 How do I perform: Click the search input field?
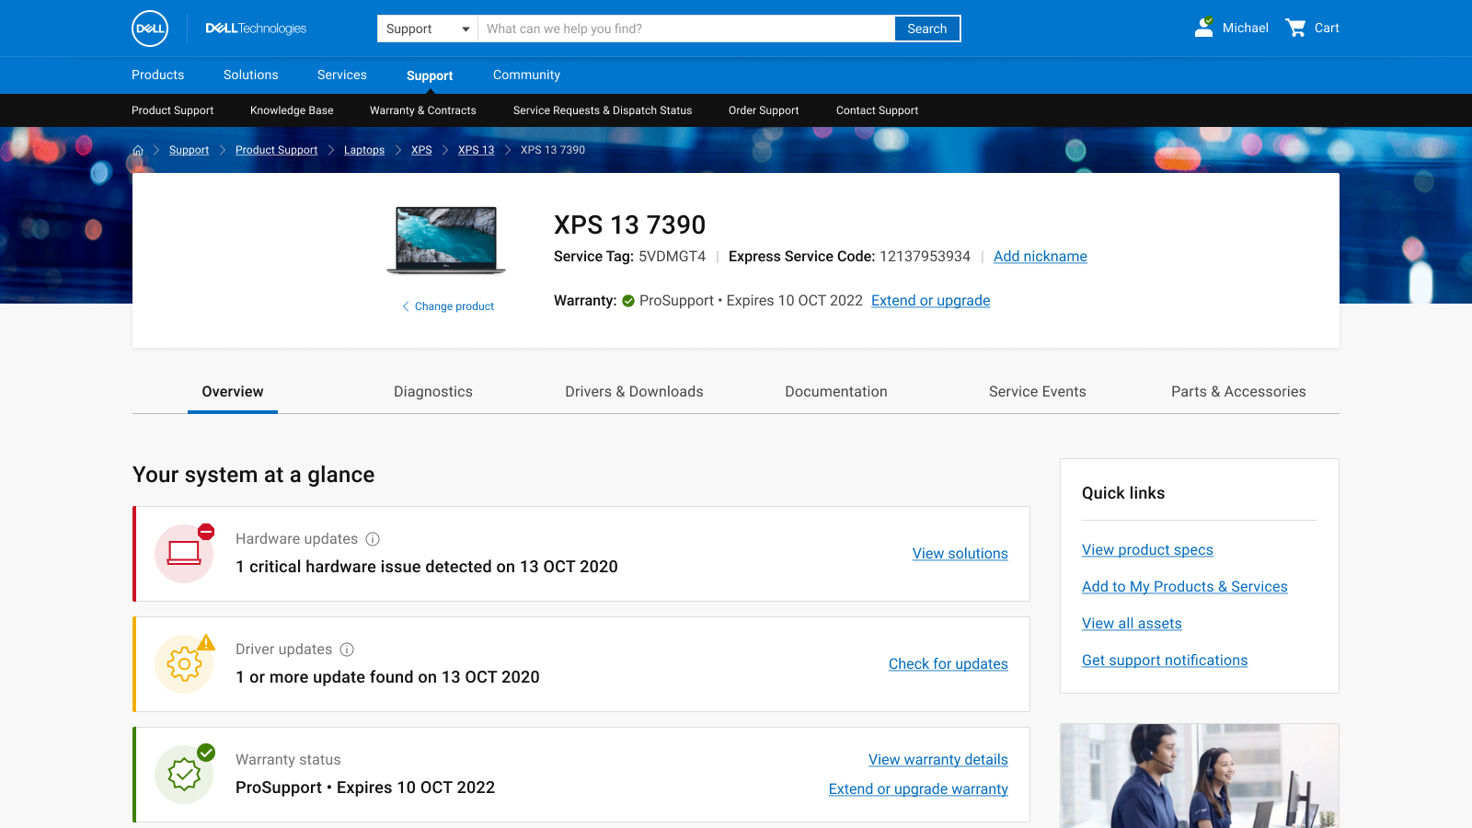point(686,29)
